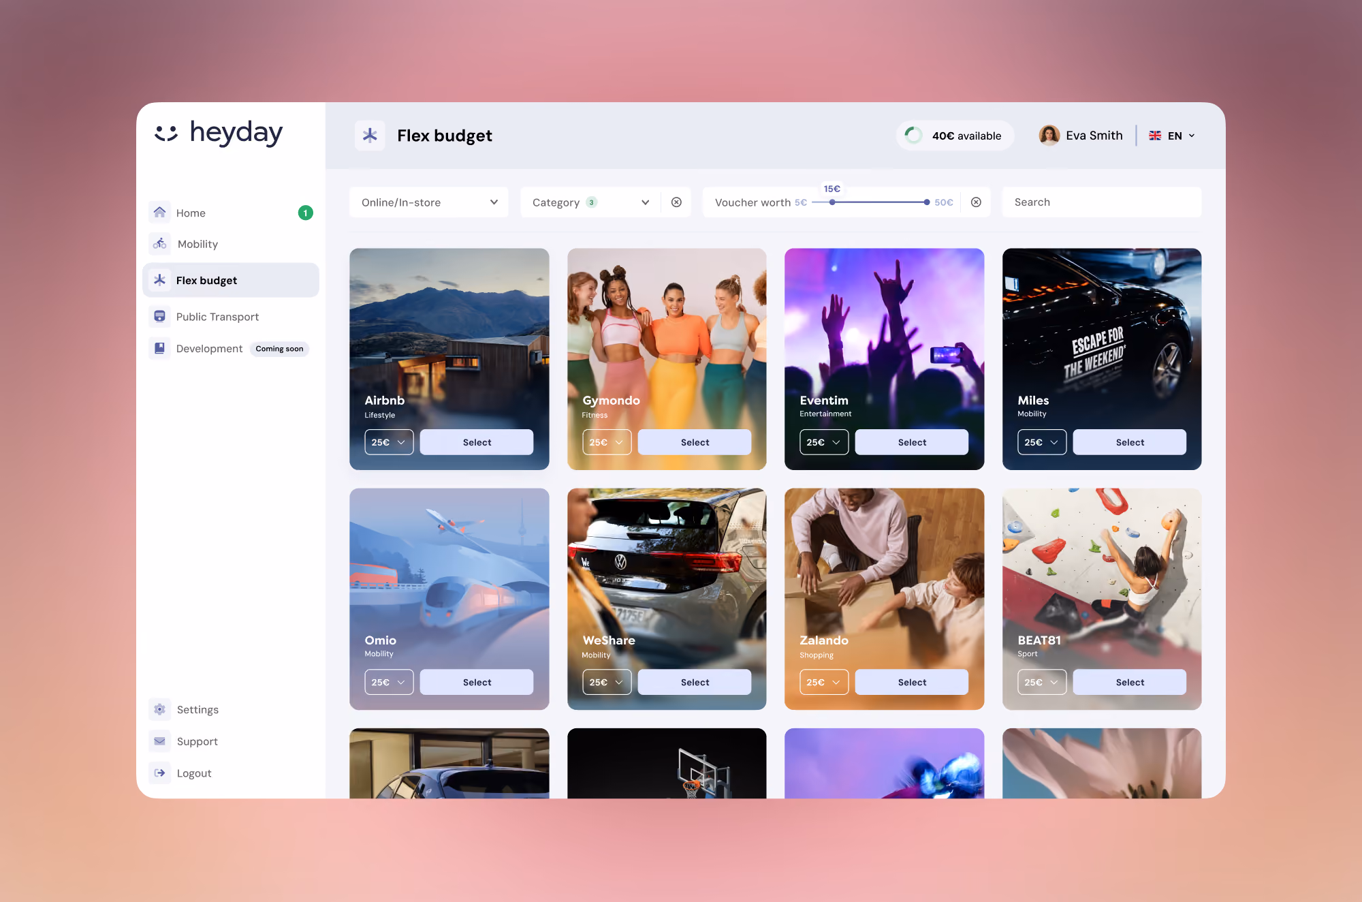Click the 40€ available budget pill

955,135
